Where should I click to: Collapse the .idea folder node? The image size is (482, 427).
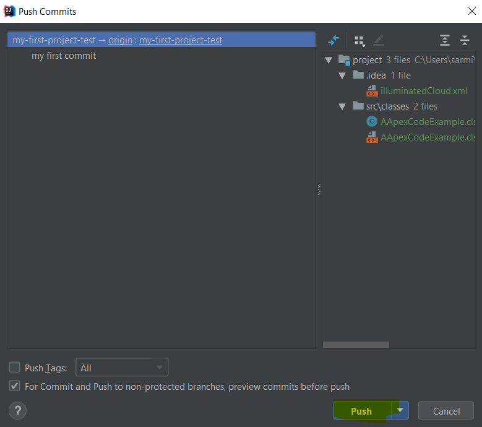click(342, 75)
